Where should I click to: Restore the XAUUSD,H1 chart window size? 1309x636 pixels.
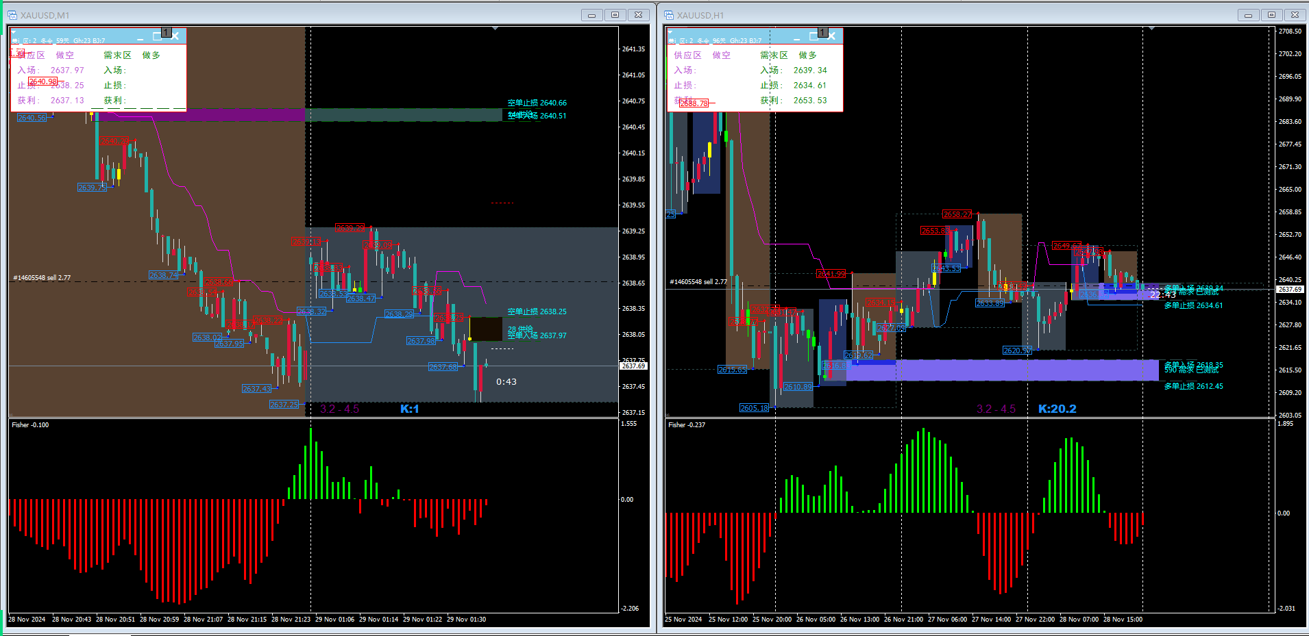pos(1271,15)
